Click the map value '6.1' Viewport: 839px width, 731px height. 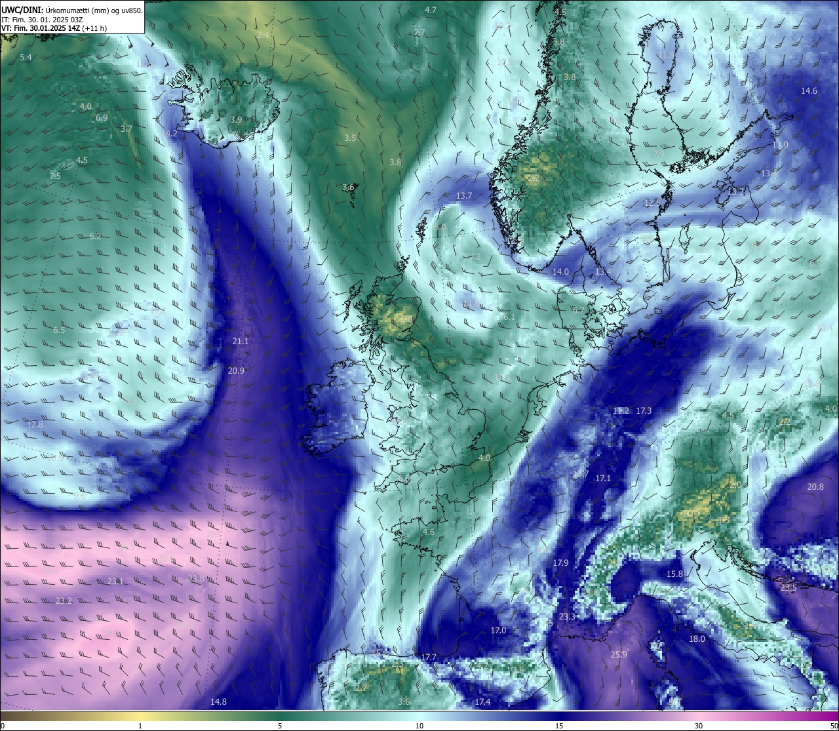[509, 317]
